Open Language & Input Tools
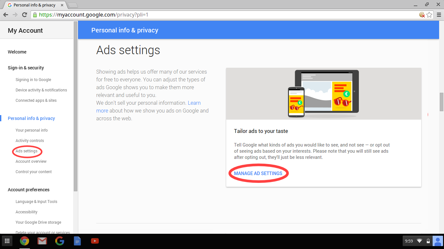 pos(36,202)
